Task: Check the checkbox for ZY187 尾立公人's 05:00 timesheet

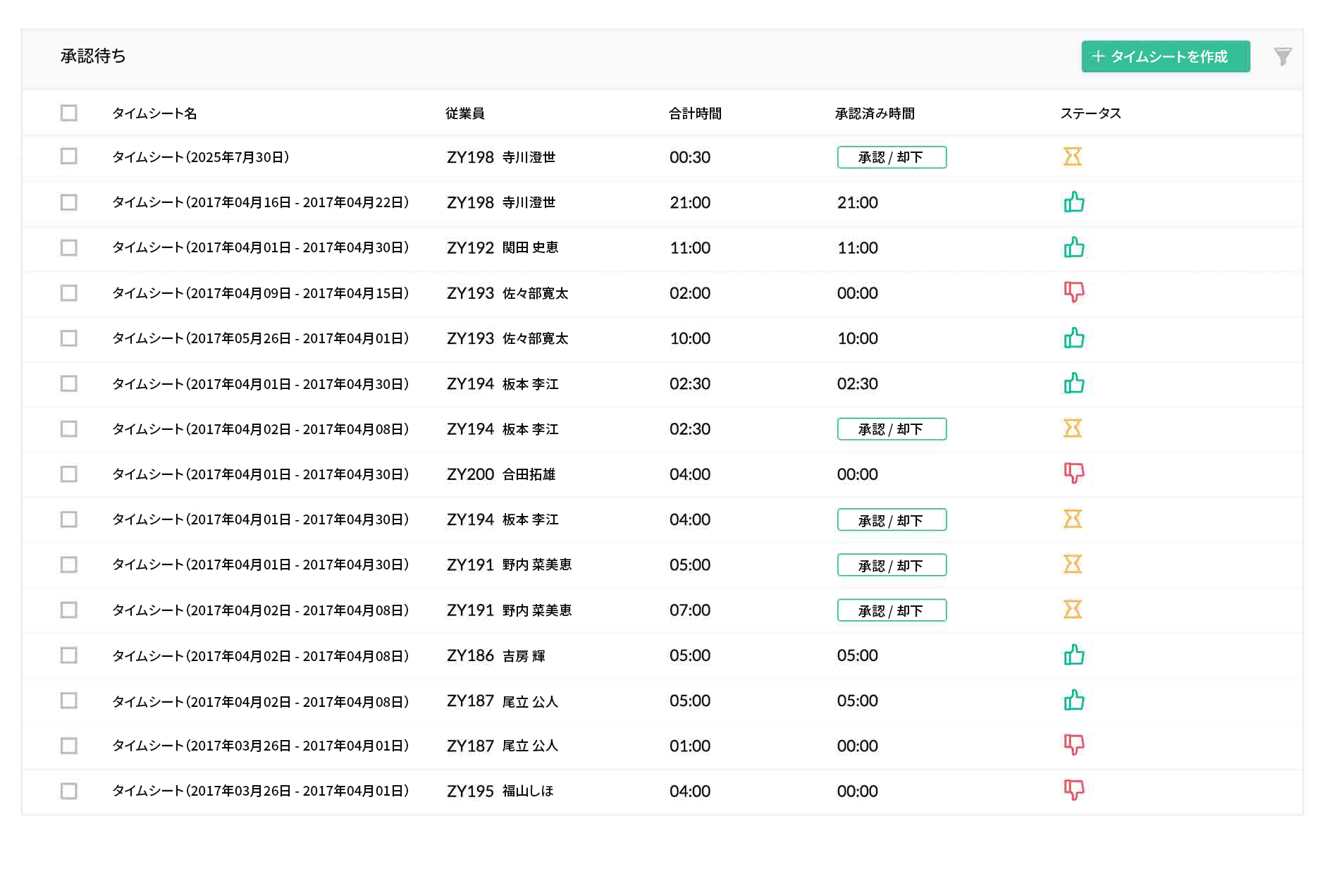Action: tap(68, 701)
